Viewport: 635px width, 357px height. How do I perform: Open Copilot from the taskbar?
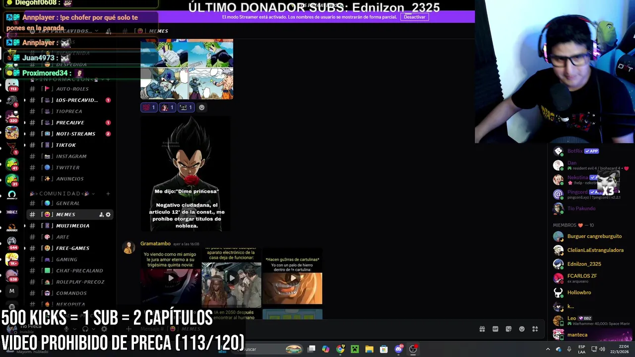click(x=325, y=349)
